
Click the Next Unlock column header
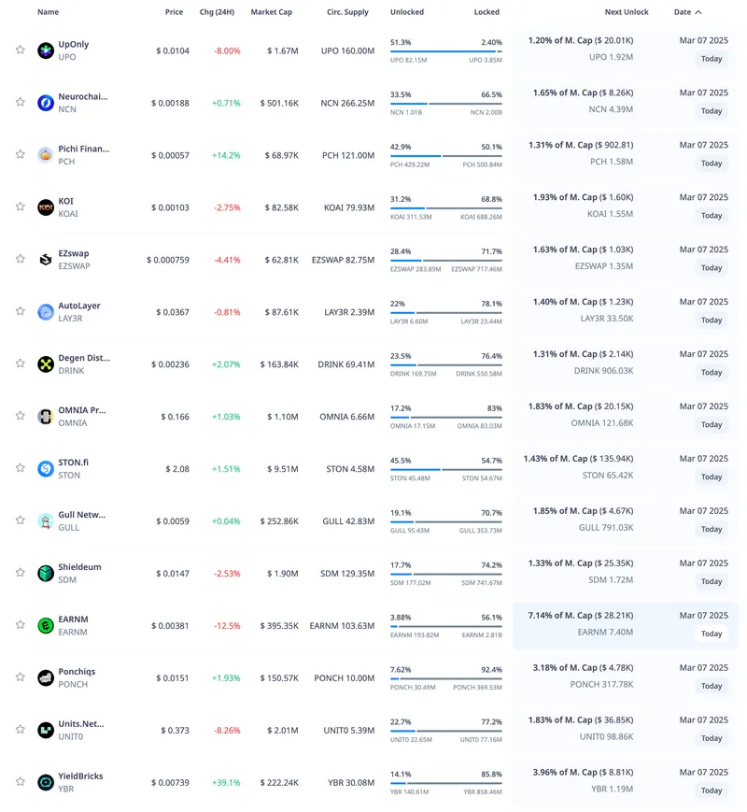[626, 12]
